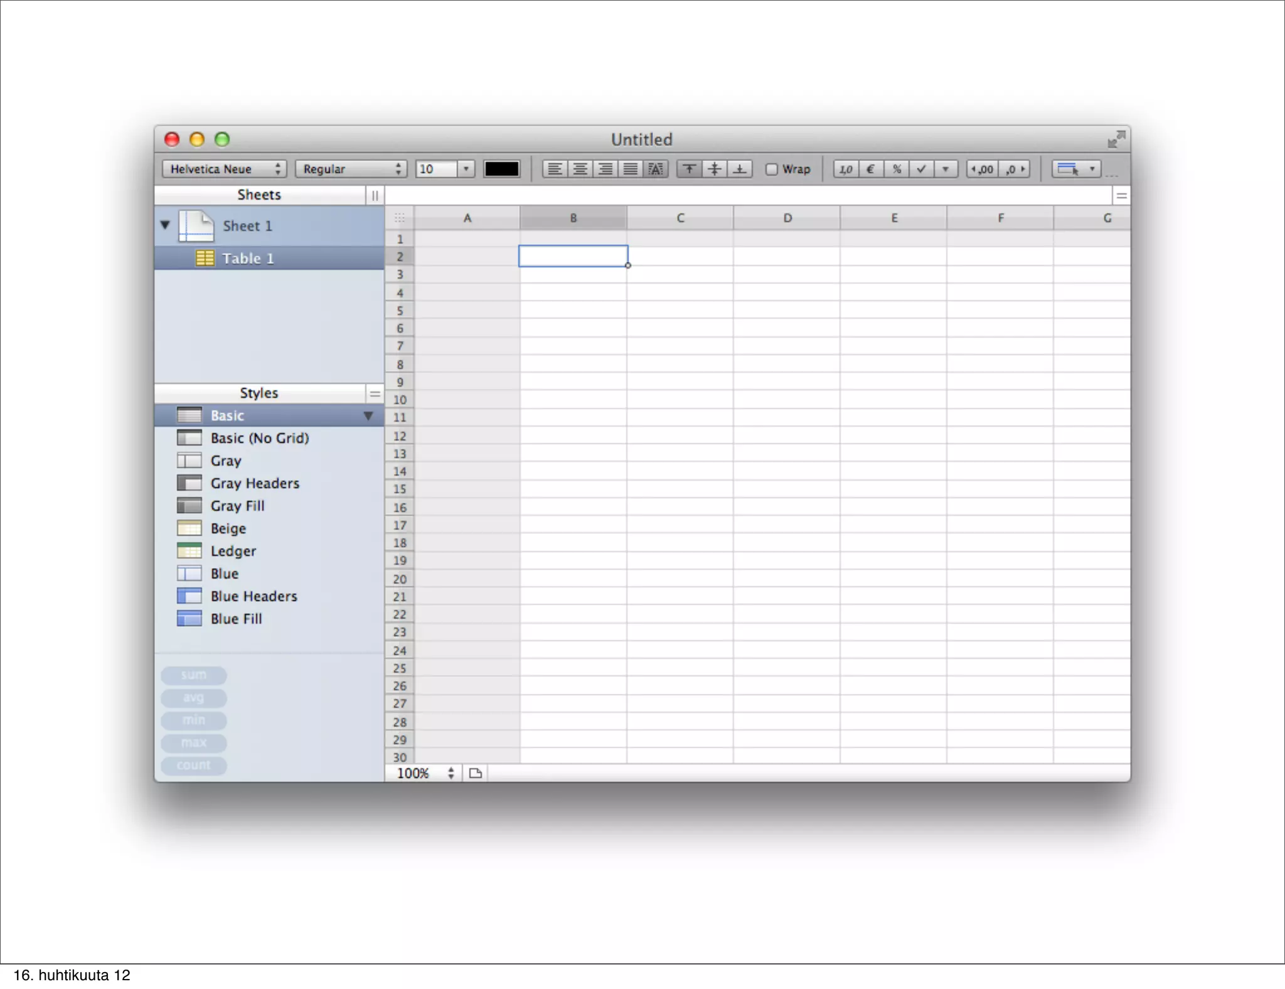Enter full screen mode
The image size is (1285, 989).
coord(1116,139)
